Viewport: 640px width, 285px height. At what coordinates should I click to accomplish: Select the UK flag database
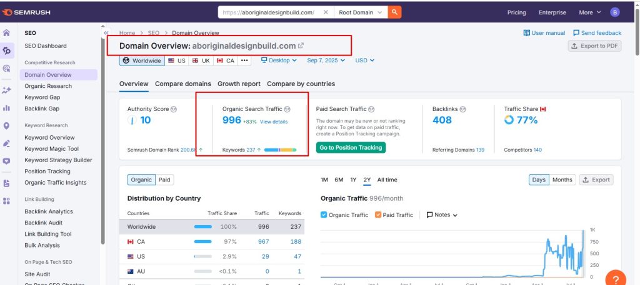[201, 60]
